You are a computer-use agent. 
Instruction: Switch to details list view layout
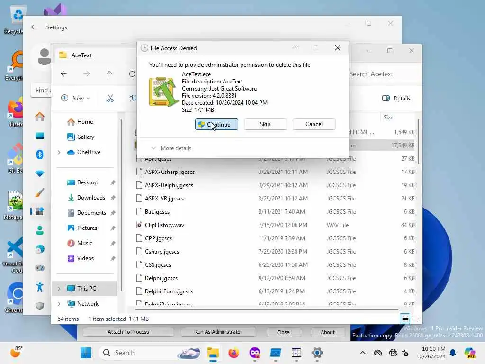[405, 318]
